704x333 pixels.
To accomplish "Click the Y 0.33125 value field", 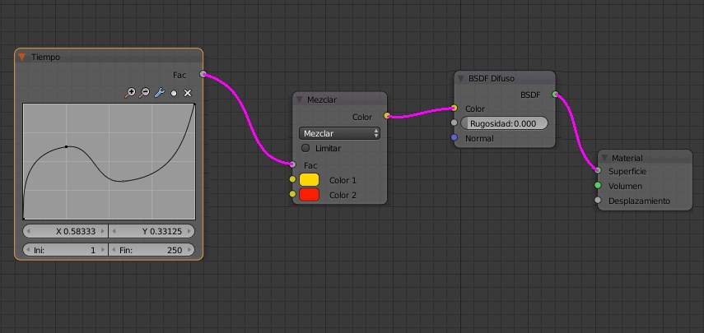I will pos(152,231).
